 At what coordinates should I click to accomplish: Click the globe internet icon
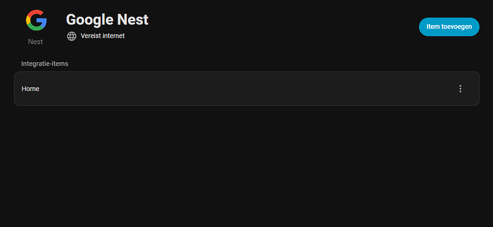[x=72, y=36]
